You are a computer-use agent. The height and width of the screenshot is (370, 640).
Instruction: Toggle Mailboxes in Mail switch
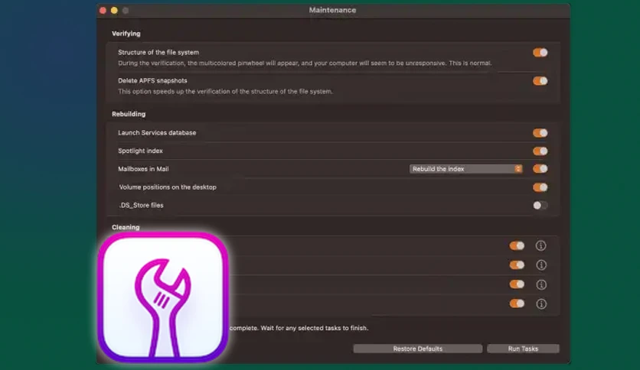point(540,169)
